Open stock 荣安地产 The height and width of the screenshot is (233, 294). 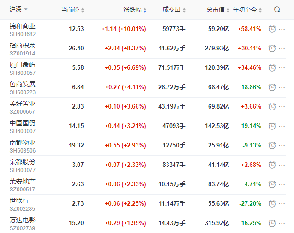22,181
